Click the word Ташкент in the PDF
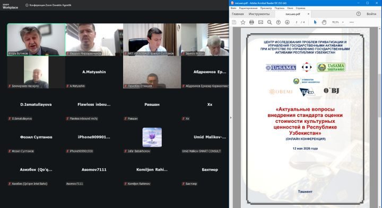 (305, 192)
